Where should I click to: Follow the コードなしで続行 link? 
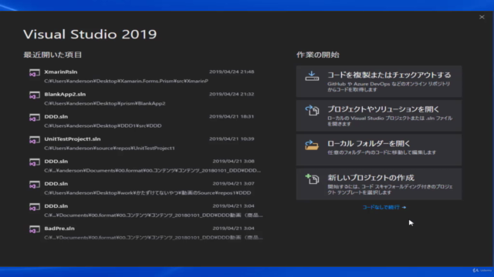pos(384,207)
